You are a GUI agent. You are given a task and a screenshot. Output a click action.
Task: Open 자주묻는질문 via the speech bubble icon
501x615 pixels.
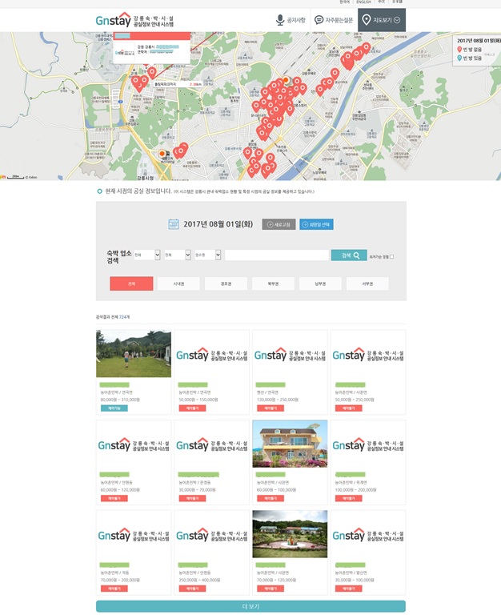click(x=319, y=20)
